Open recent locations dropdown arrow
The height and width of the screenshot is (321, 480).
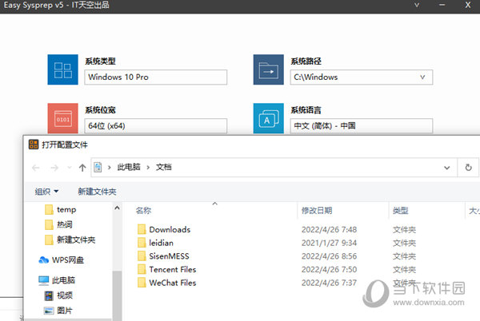[x=70, y=168]
